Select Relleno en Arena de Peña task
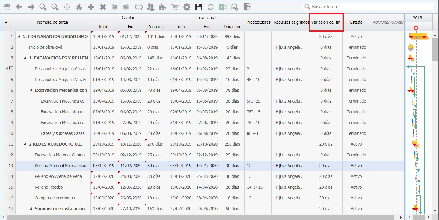439x220 pixels. coord(58,176)
